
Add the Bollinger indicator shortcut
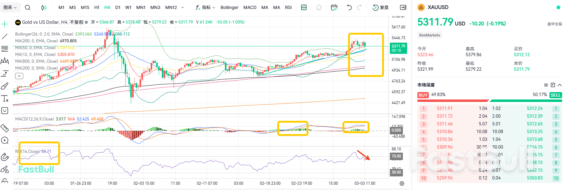229,7
